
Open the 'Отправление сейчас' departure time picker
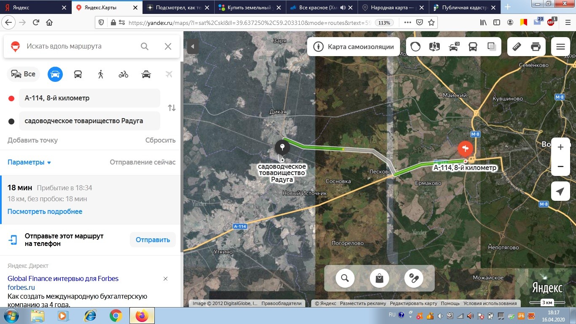(x=143, y=162)
